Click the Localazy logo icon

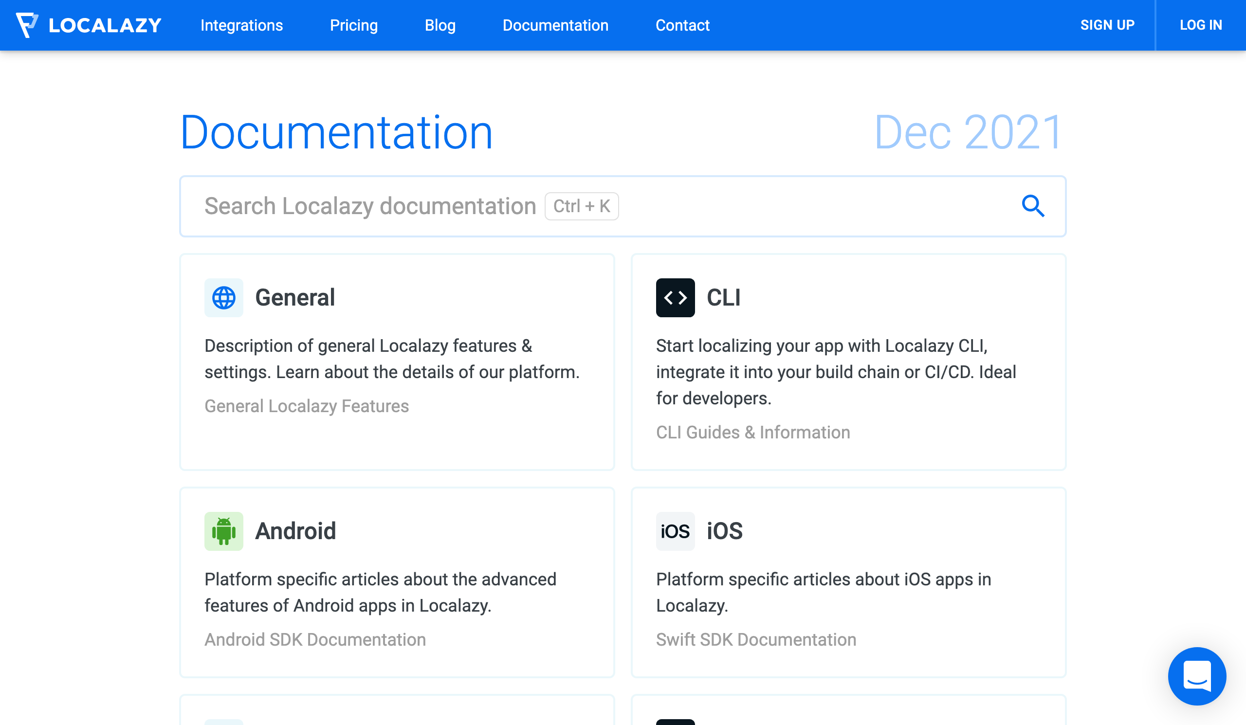pyautogui.click(x=27, y=25)
